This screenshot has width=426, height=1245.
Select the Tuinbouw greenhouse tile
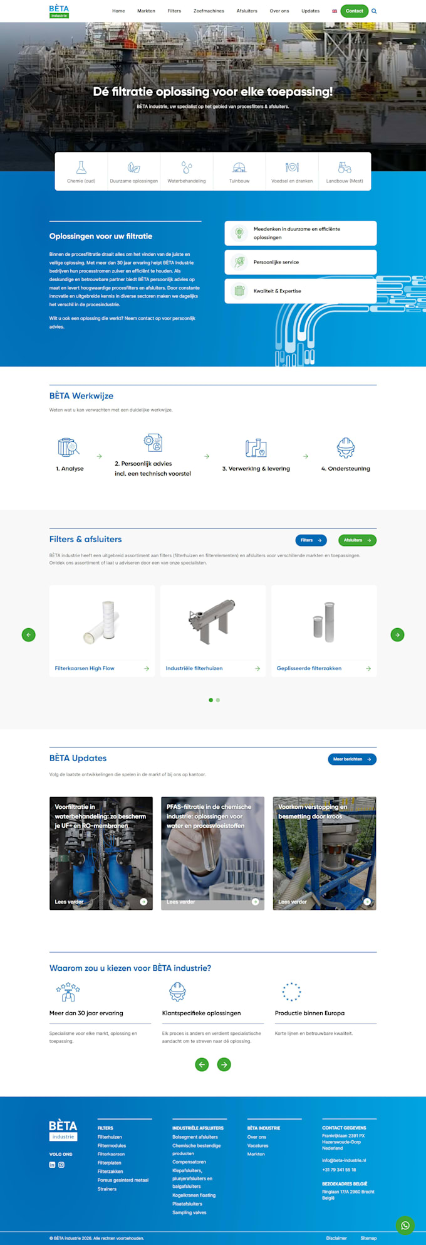(x=239, y=171)
